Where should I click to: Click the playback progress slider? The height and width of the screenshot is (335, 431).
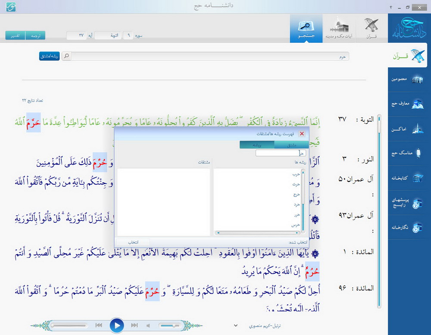pos(69,326)
